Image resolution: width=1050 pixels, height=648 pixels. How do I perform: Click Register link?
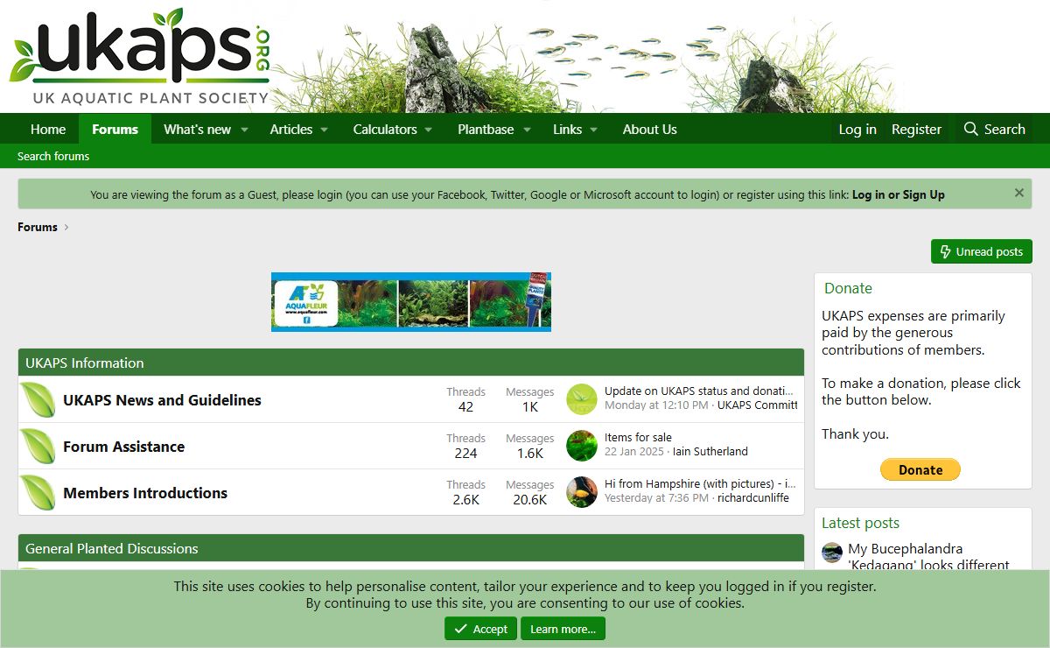916,130
